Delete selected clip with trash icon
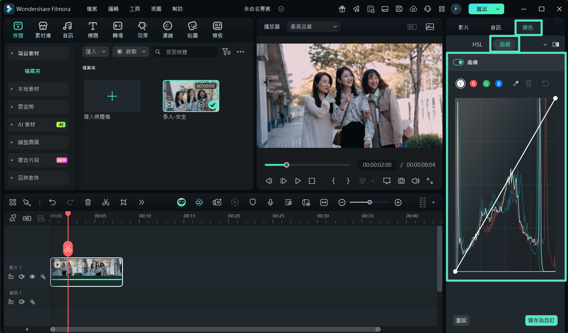The height and width of the screenshot is (333, 568). 88,202
